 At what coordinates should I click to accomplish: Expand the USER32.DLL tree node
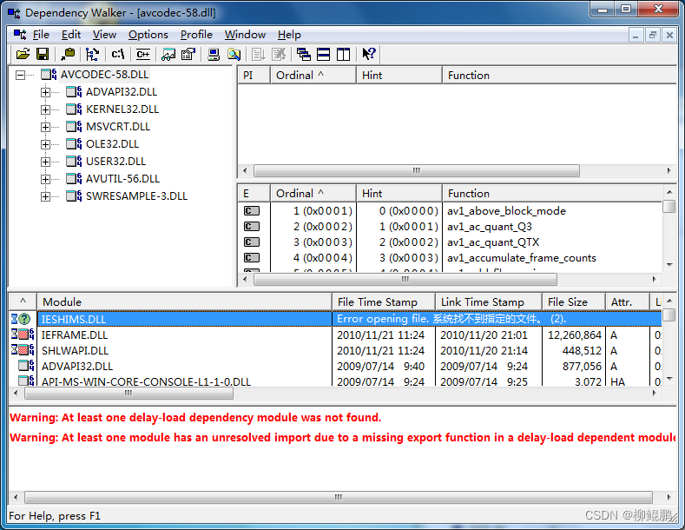(45, 162)
